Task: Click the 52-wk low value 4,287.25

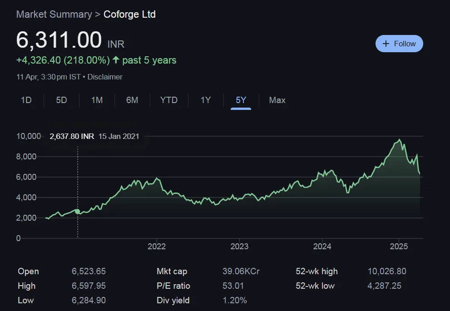Action: 384,286
